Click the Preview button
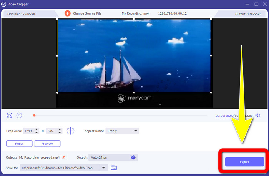Screen dimensions: 269x176 (x=47, y=144)
